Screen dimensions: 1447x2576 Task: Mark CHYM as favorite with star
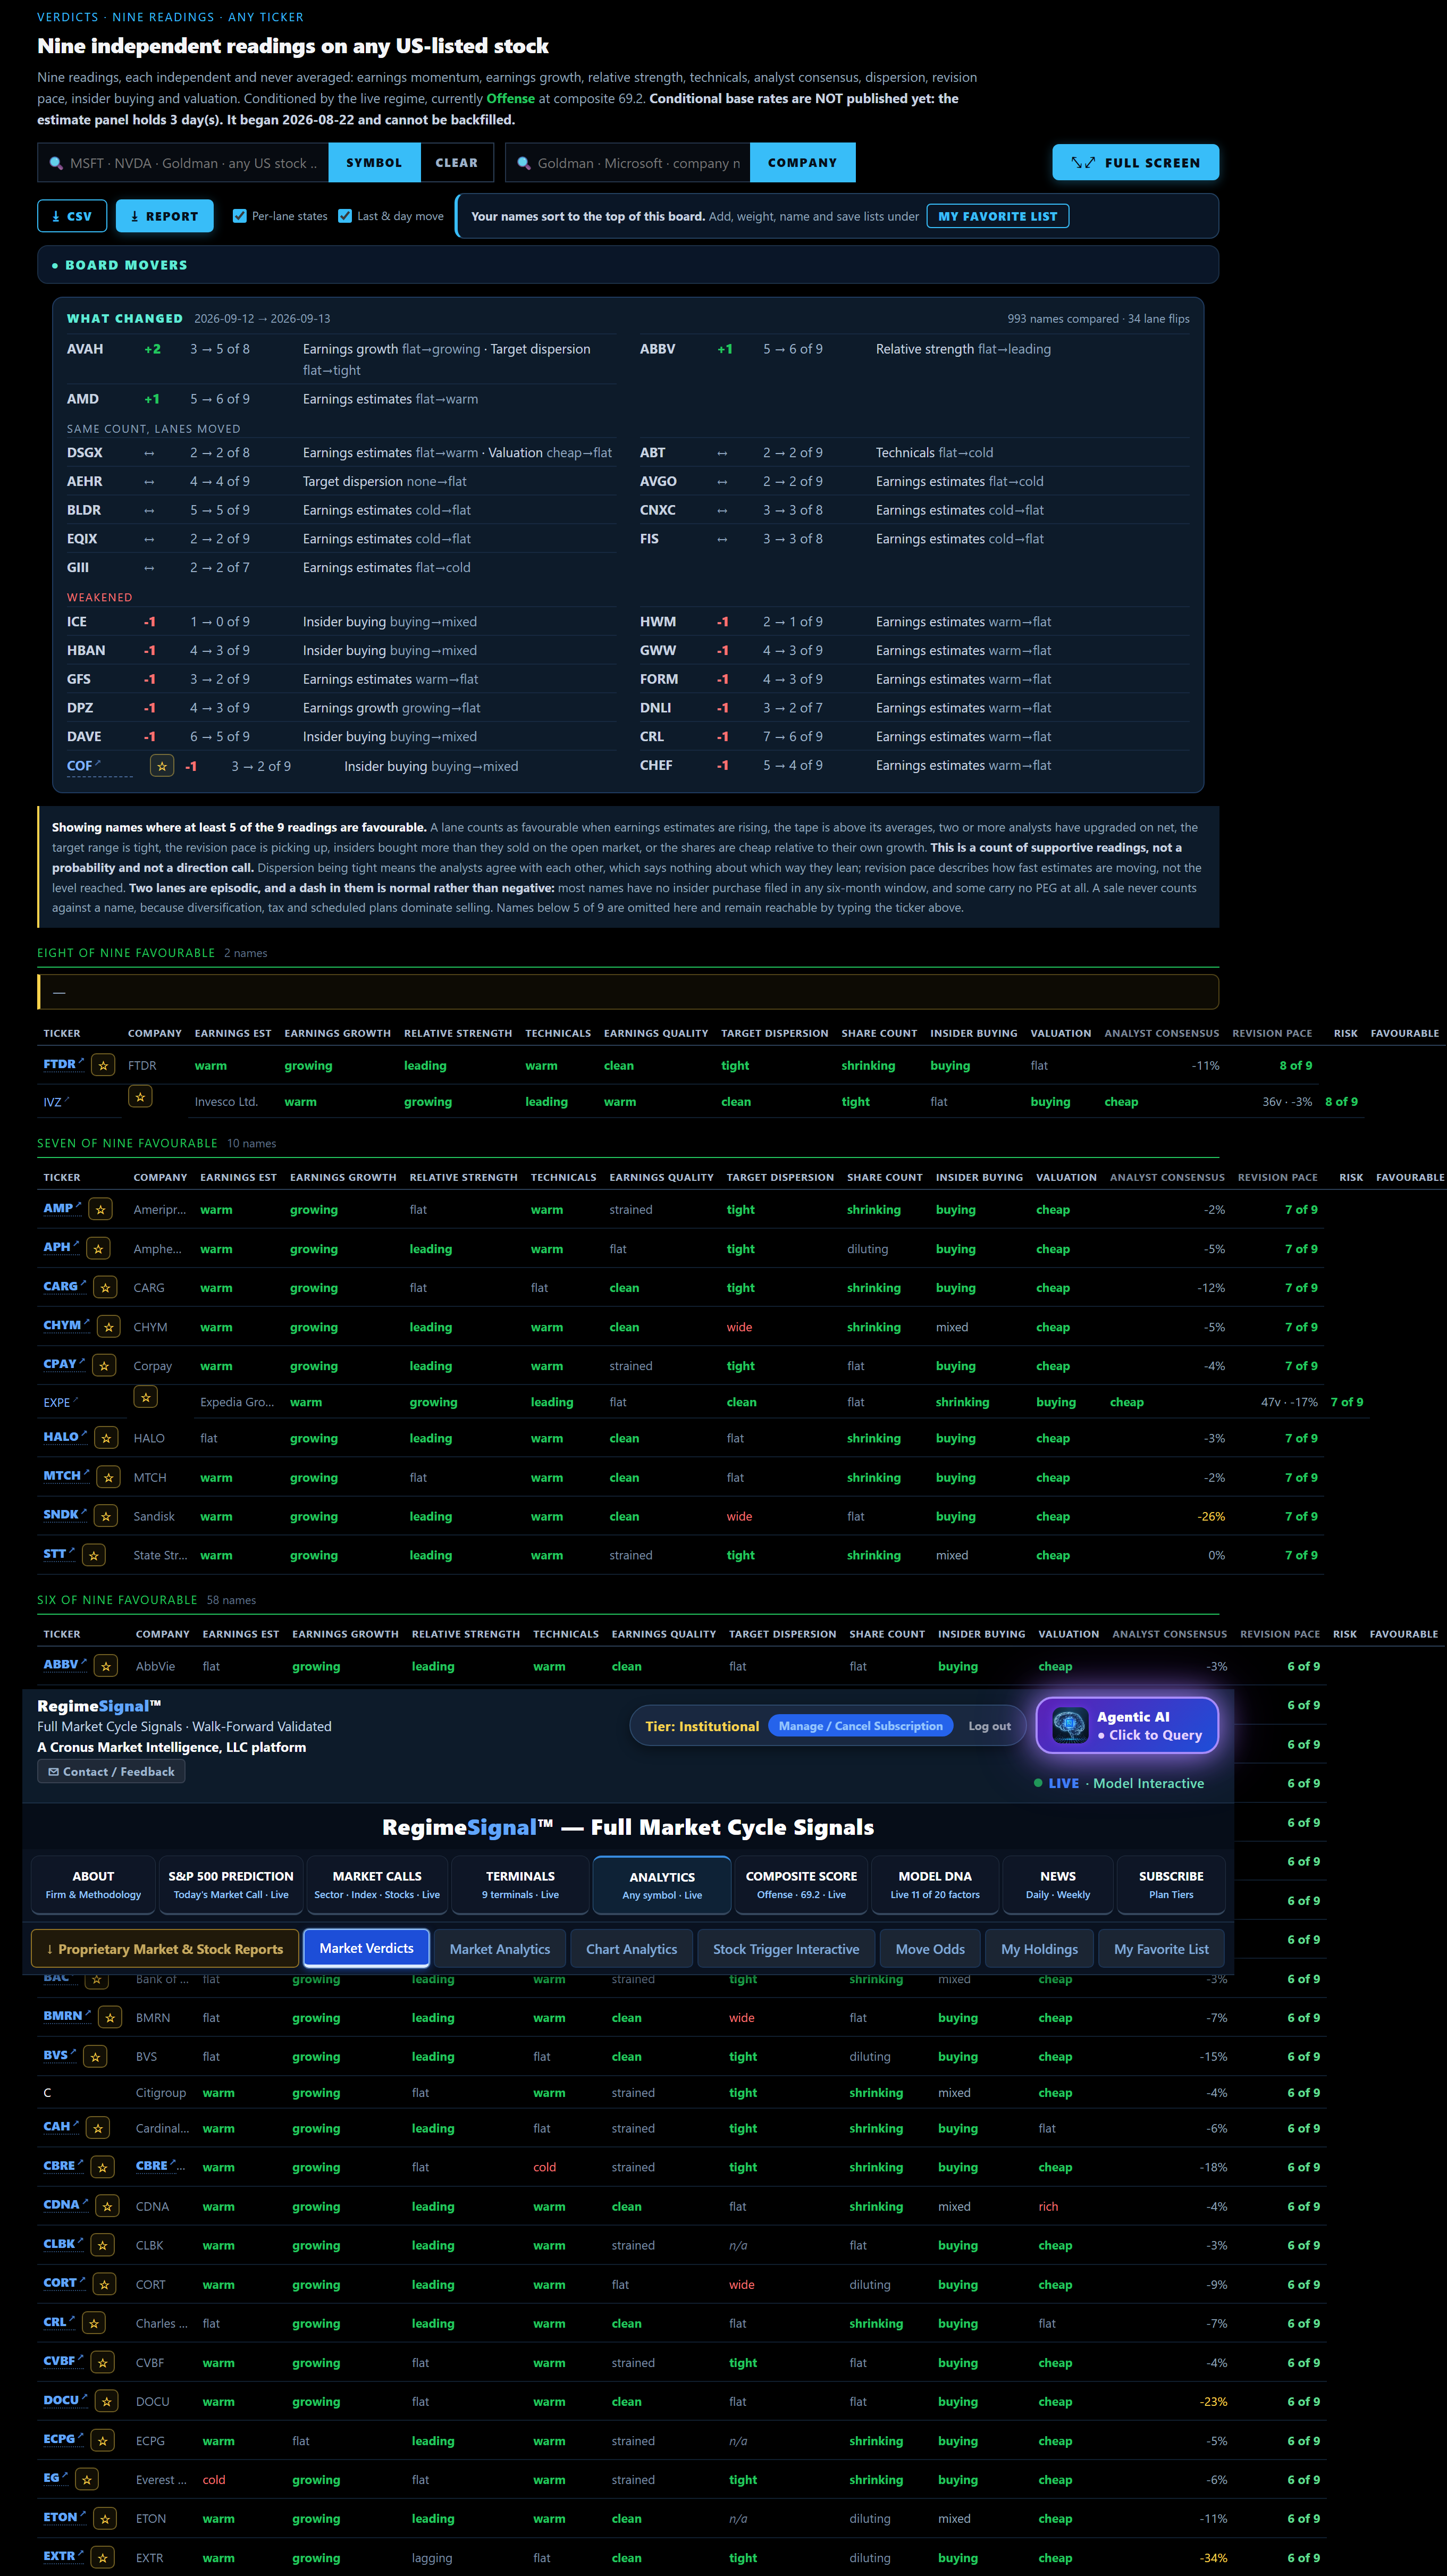[x=109, y=1327]
